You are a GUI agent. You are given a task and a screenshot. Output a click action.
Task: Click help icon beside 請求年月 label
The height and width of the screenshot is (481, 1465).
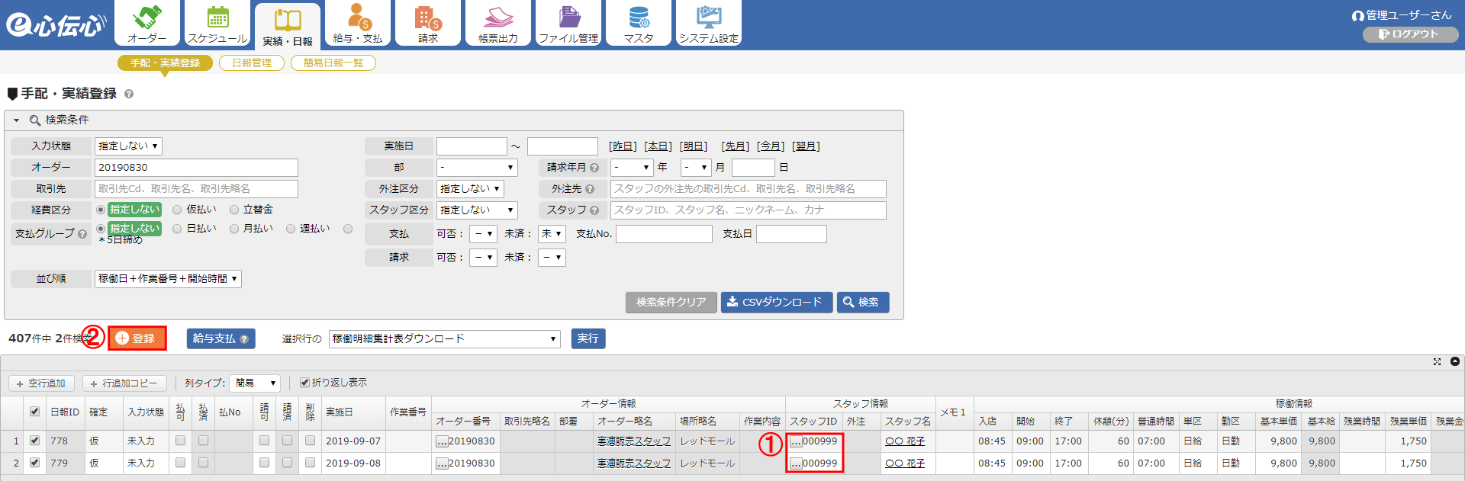point(594,168)
